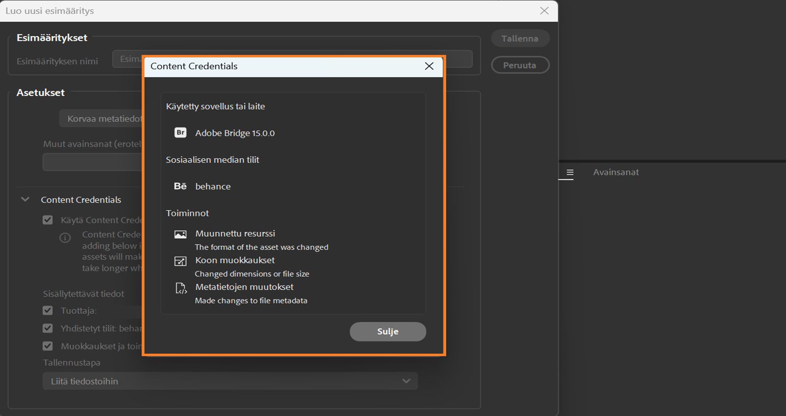Click the Peruuta button
This screenshot has height=416, width=786.
pos(520,65)
